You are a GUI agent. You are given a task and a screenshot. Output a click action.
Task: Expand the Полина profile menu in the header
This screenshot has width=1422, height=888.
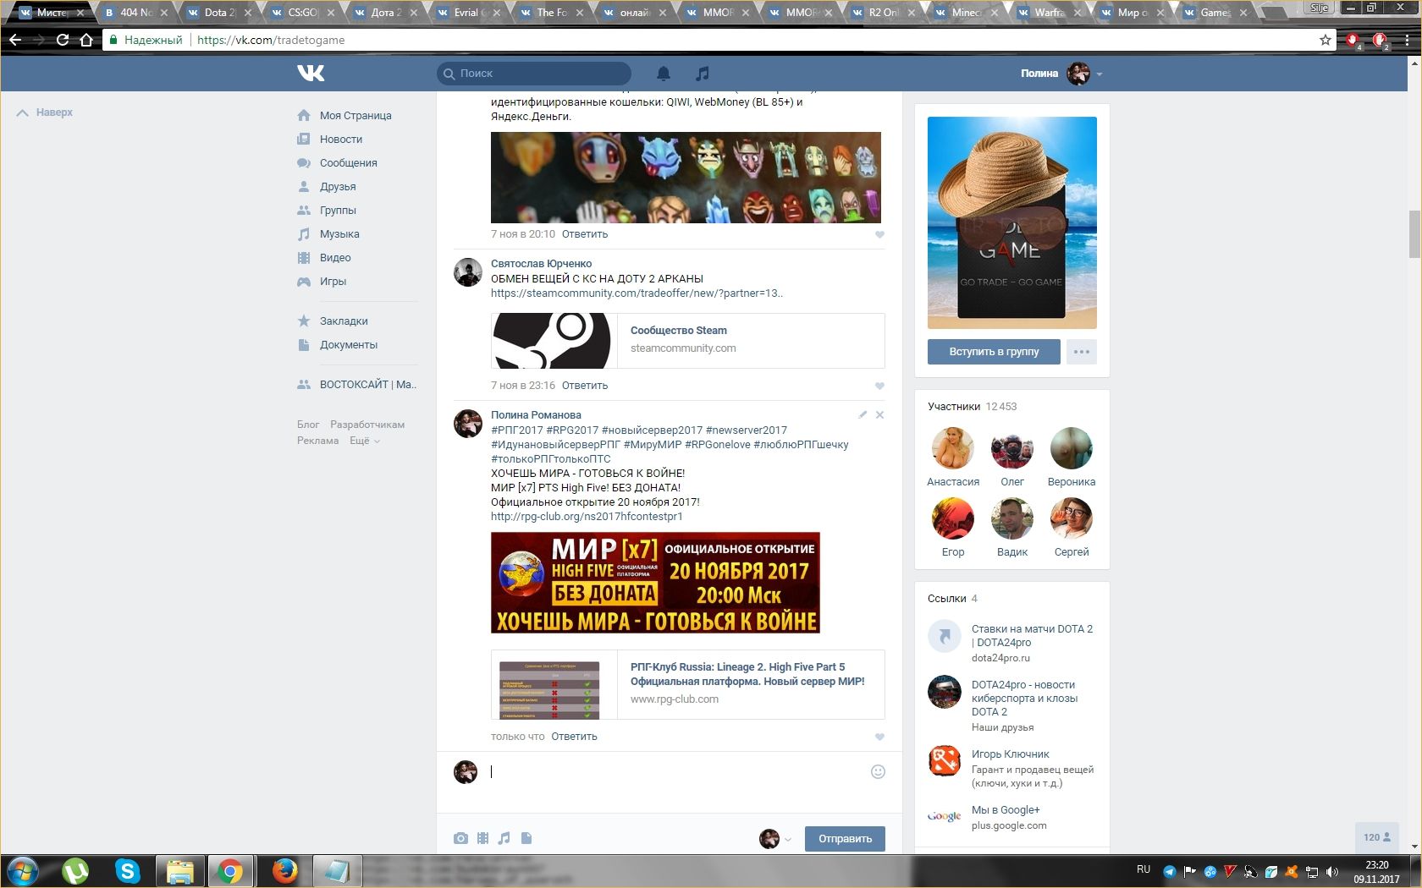(1061, 74)
